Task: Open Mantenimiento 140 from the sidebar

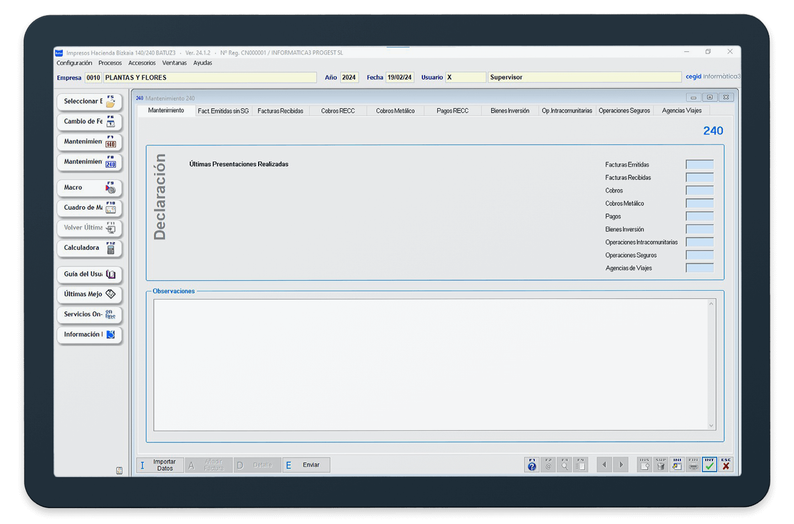Action: pos(89,142)
